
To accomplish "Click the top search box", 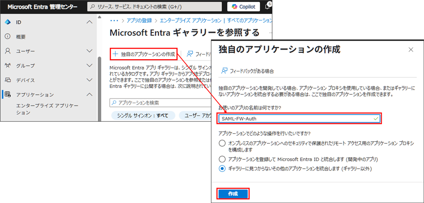I will [155, 7].
